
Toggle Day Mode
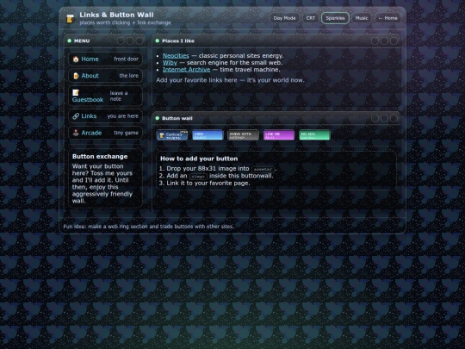[x=284, y=18]
